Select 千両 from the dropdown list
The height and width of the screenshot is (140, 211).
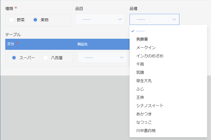(x=140, y=64)
